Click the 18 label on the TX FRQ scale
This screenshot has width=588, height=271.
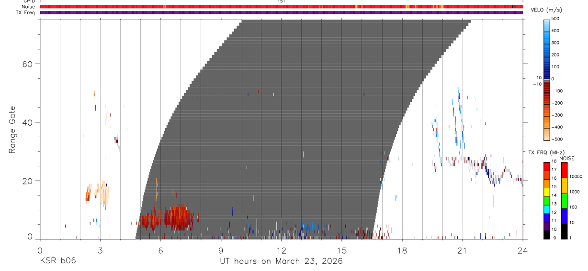coord(555,162)
